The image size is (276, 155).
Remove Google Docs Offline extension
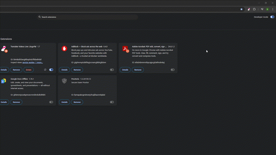click(x=16, y=102)
